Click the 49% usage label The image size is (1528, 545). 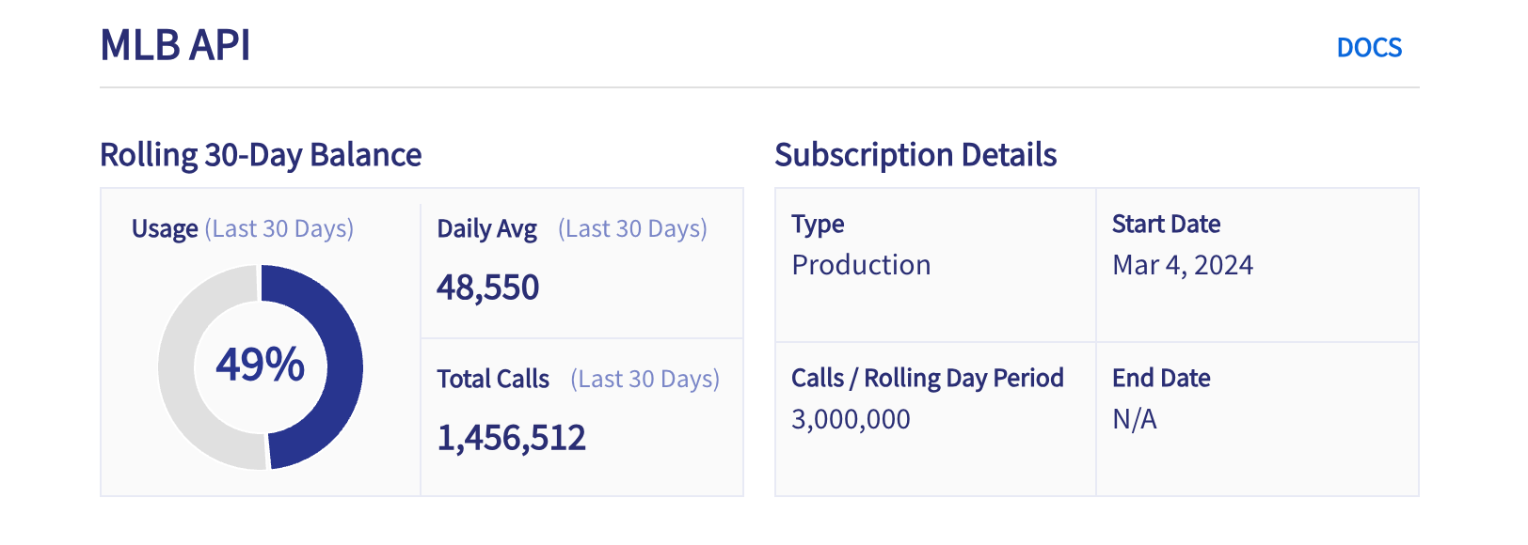260,365
